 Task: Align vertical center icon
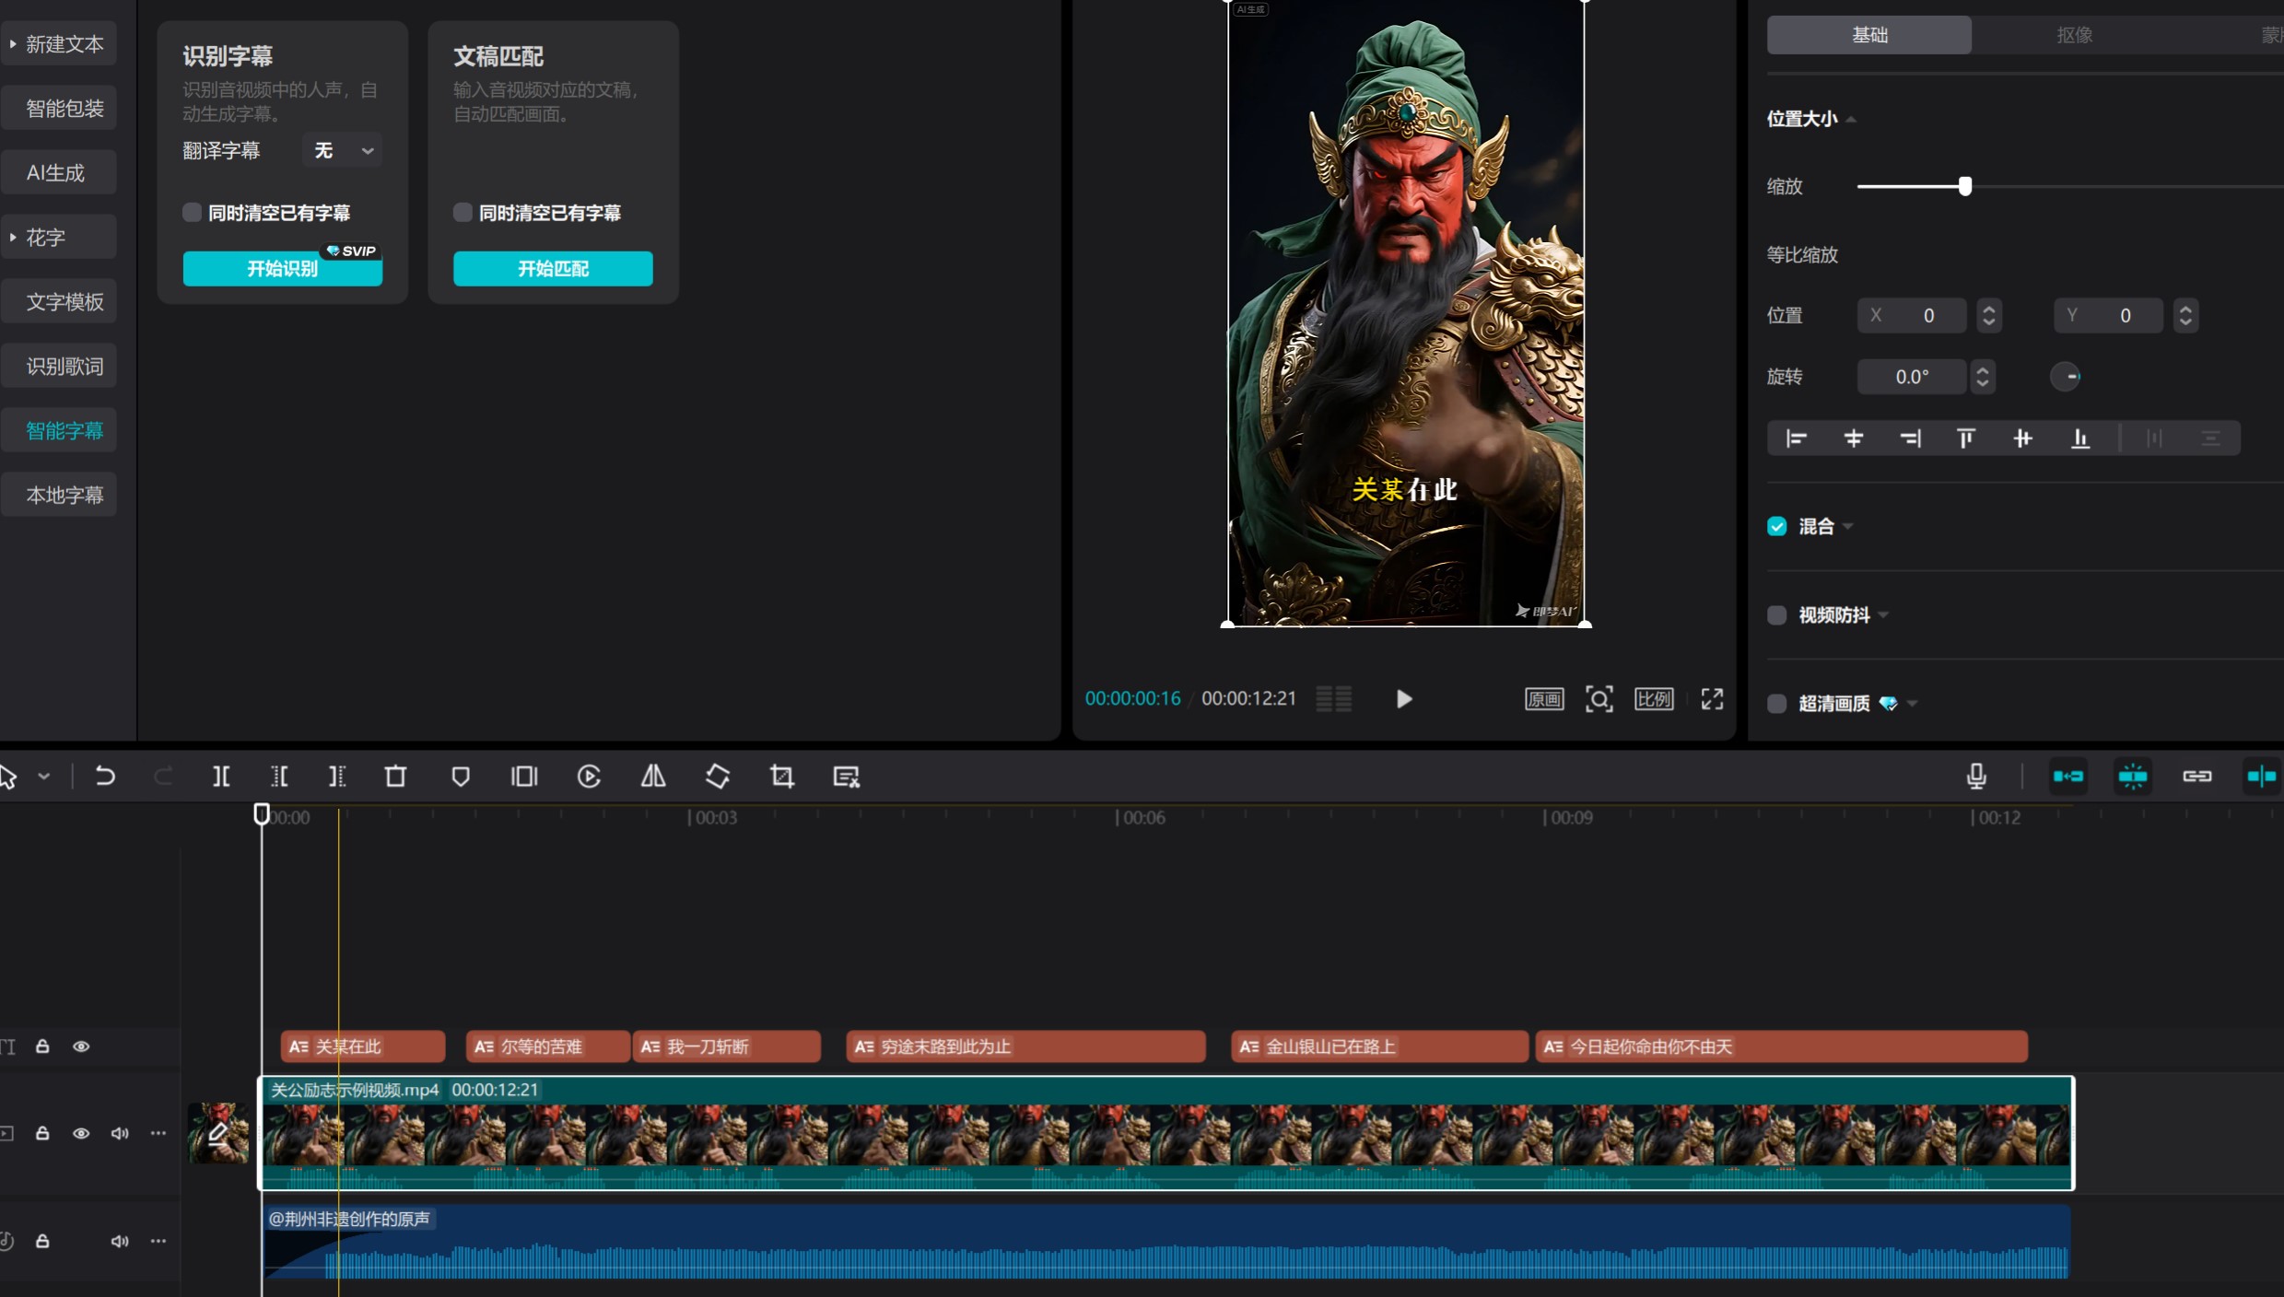click(x=2023, y=438)
